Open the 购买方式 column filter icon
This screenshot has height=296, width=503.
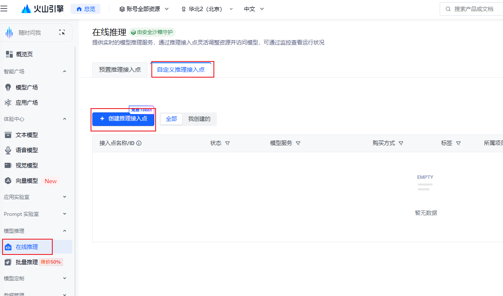point(401,143)
